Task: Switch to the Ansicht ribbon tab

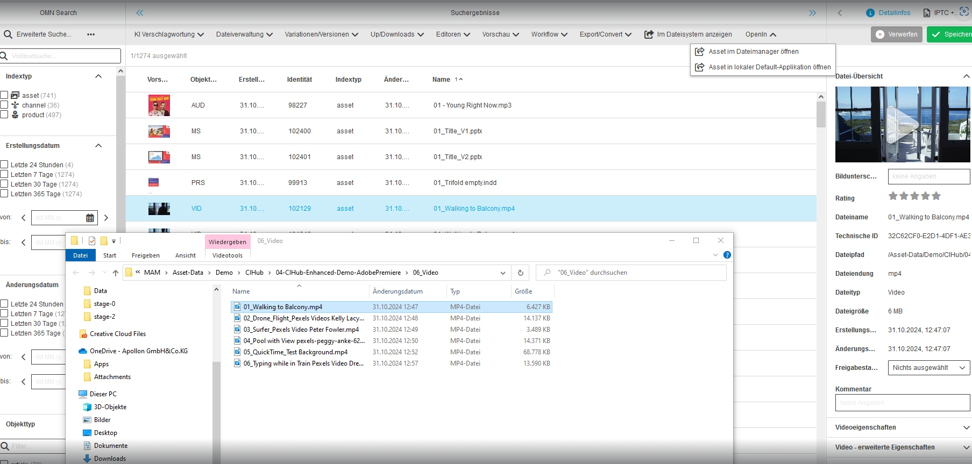Action: click(185, 255)
